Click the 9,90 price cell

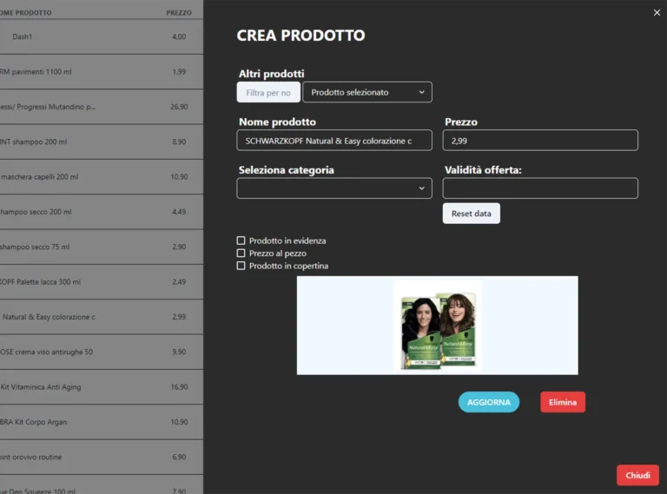(x=179, y=352)
